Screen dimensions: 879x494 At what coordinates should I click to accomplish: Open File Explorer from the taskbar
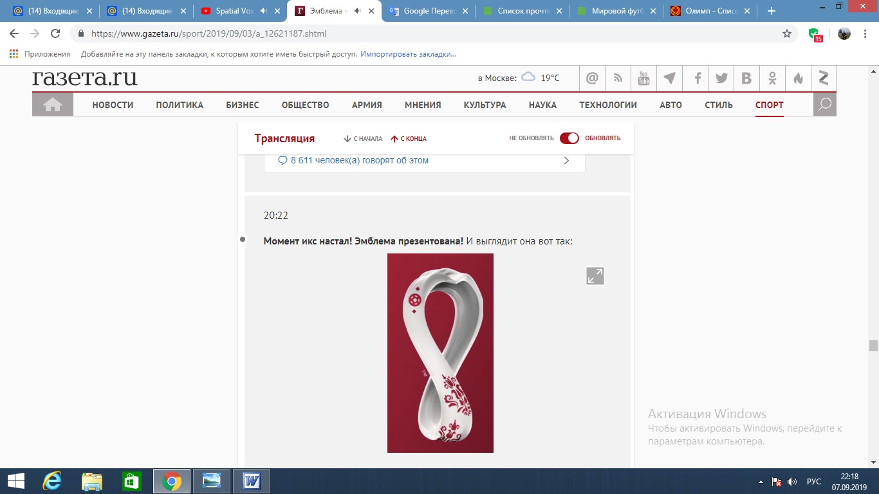[92, 481]
